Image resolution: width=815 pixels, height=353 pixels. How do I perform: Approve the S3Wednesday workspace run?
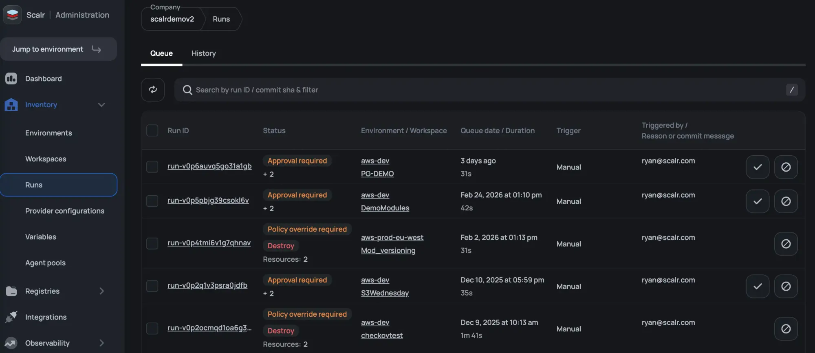757,286
